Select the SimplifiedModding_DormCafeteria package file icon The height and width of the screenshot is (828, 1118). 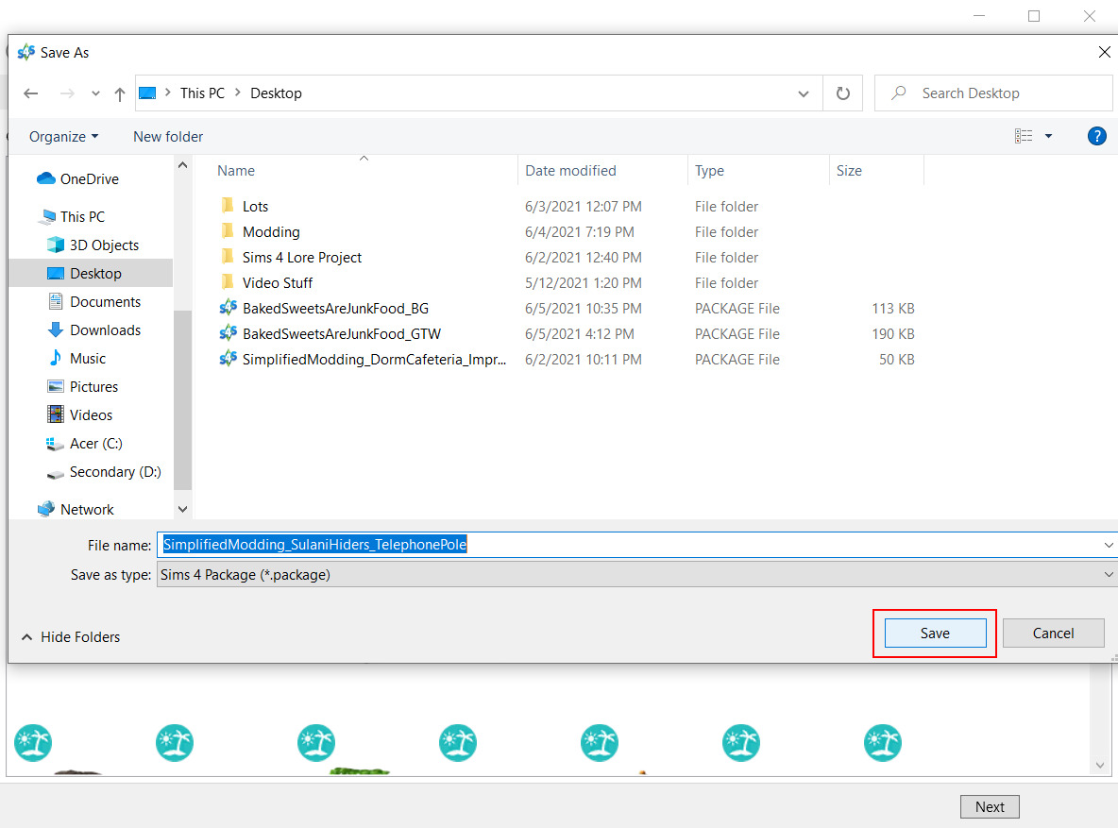229,359
